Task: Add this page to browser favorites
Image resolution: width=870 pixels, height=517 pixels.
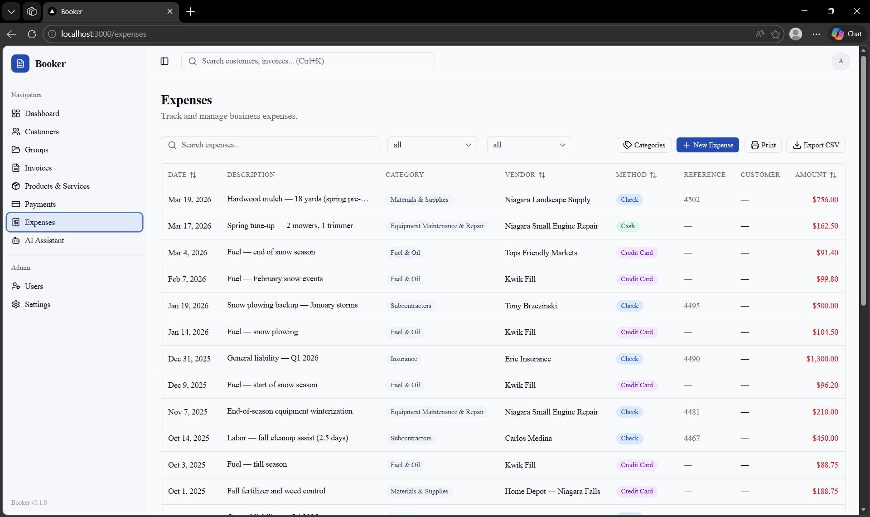Action: pos(775,34)
